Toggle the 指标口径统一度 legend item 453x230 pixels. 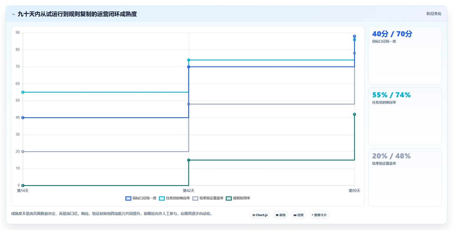coord(141,198)
